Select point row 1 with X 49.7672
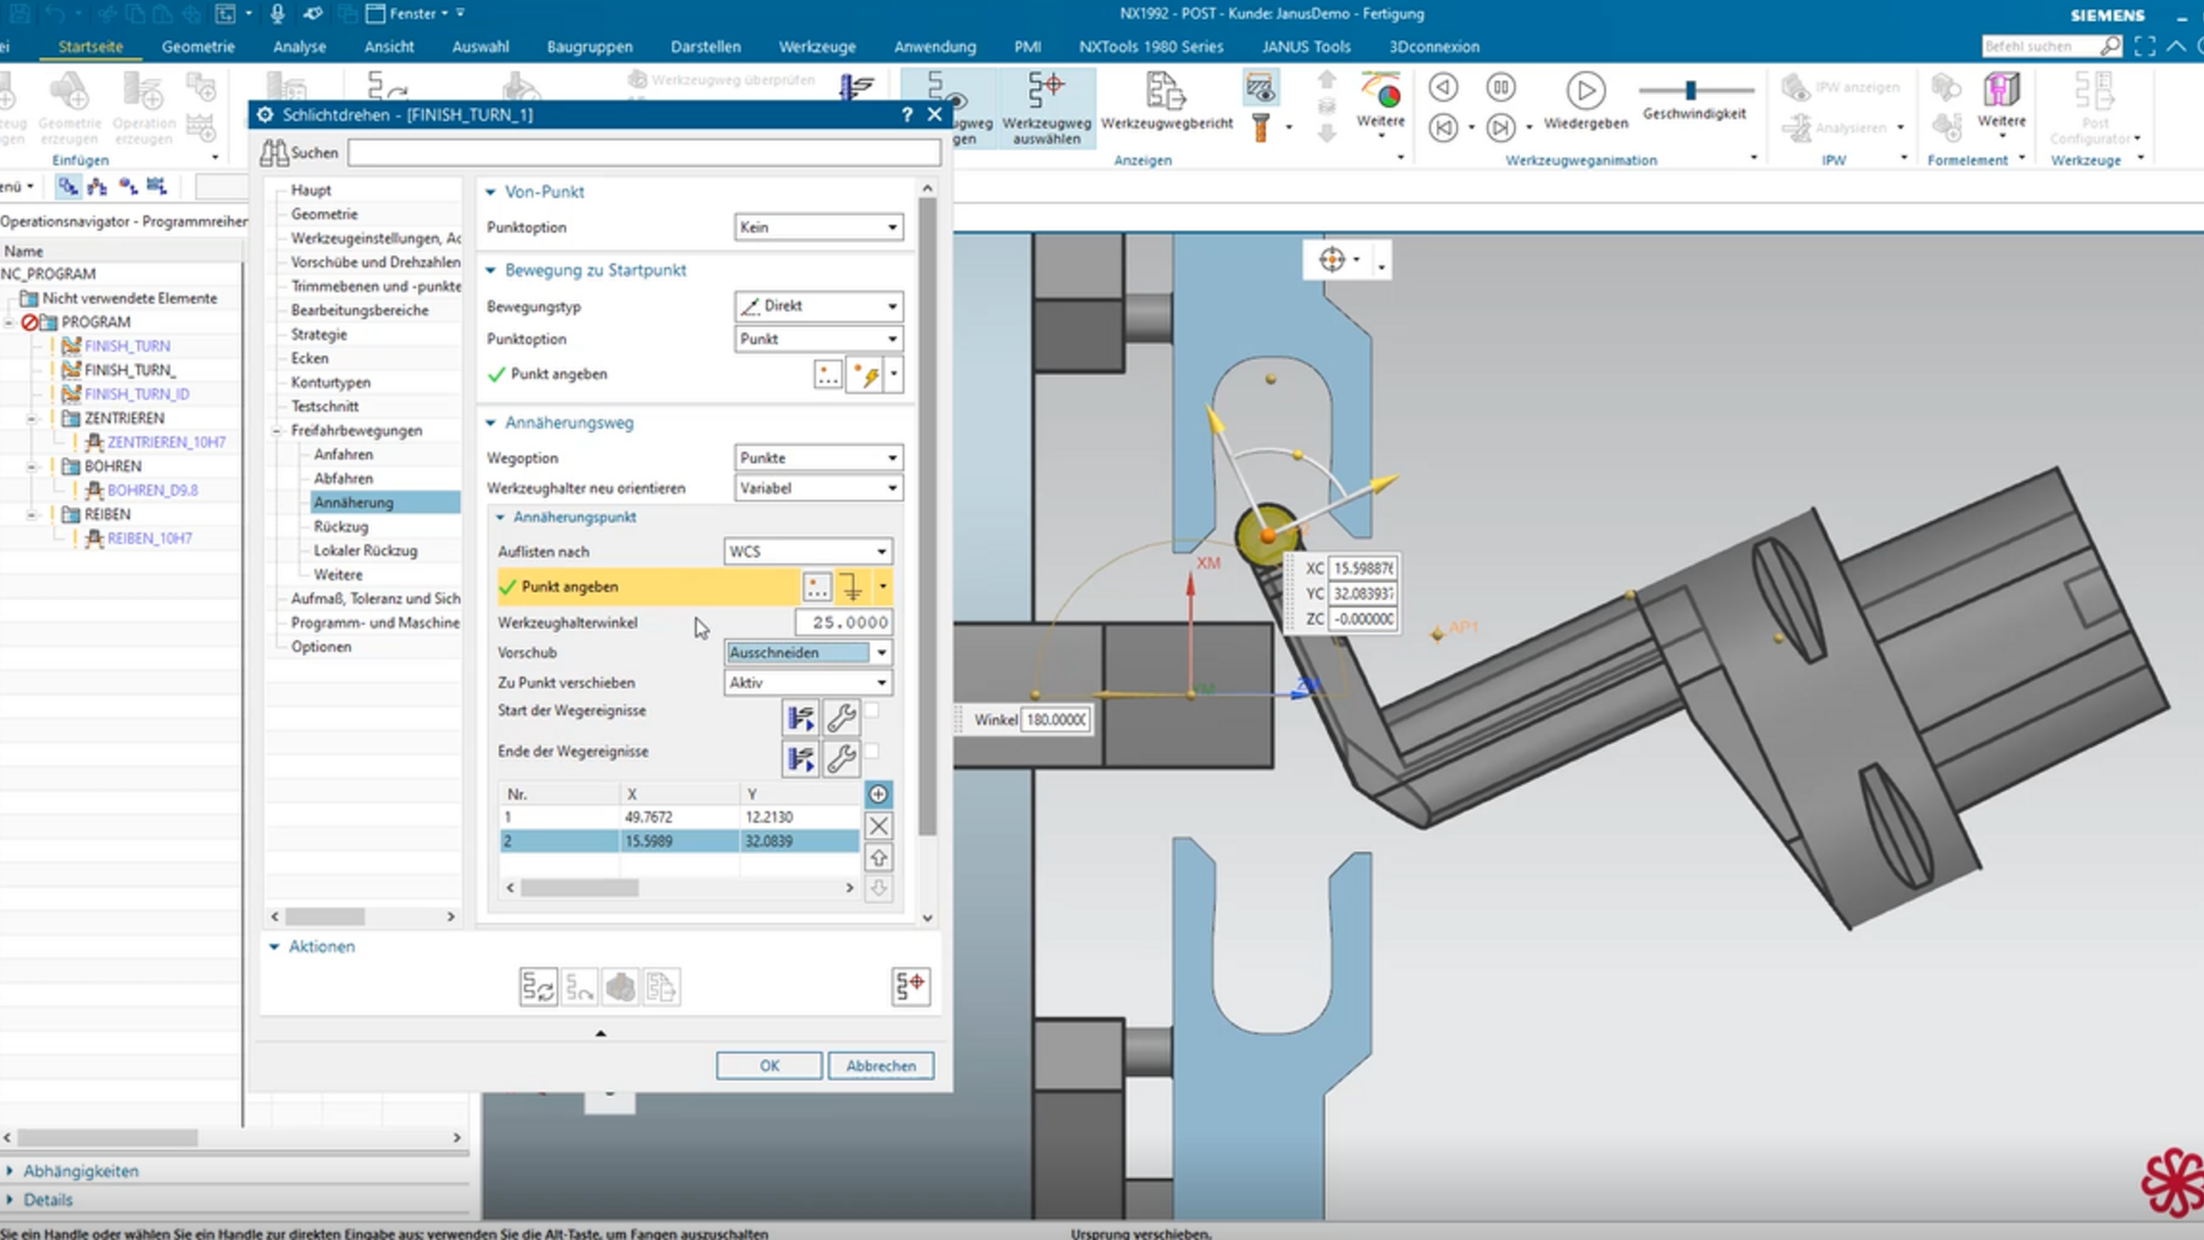Screen dimensions: 2204x1240 (x=679, y=817)
